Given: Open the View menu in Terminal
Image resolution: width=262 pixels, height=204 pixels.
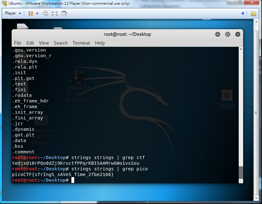Looking at the screenshot, I should (x=44, y=43).
